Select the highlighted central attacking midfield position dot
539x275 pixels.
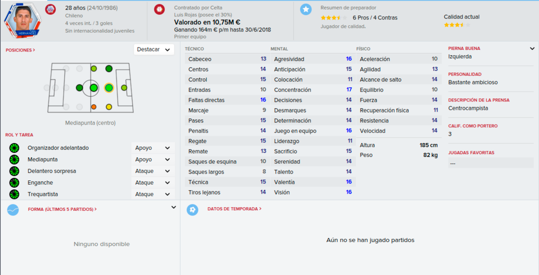tap(108, 88)
